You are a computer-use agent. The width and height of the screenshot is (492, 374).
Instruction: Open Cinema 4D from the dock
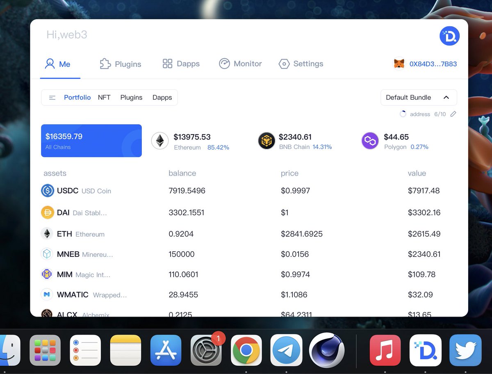327,350
